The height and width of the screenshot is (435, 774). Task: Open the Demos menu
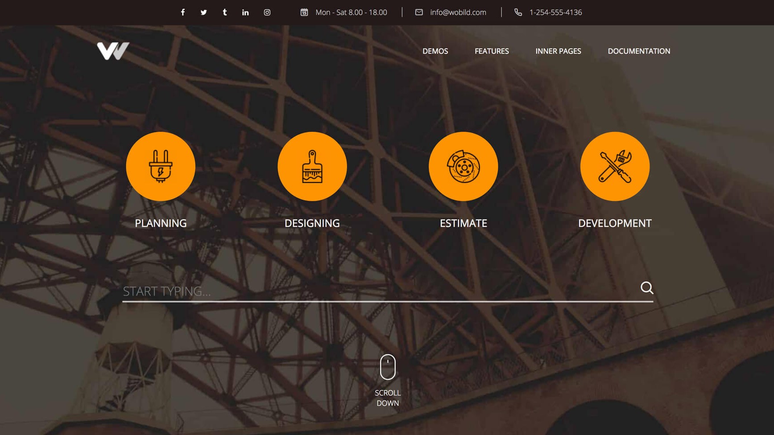(x=435, y=51)
